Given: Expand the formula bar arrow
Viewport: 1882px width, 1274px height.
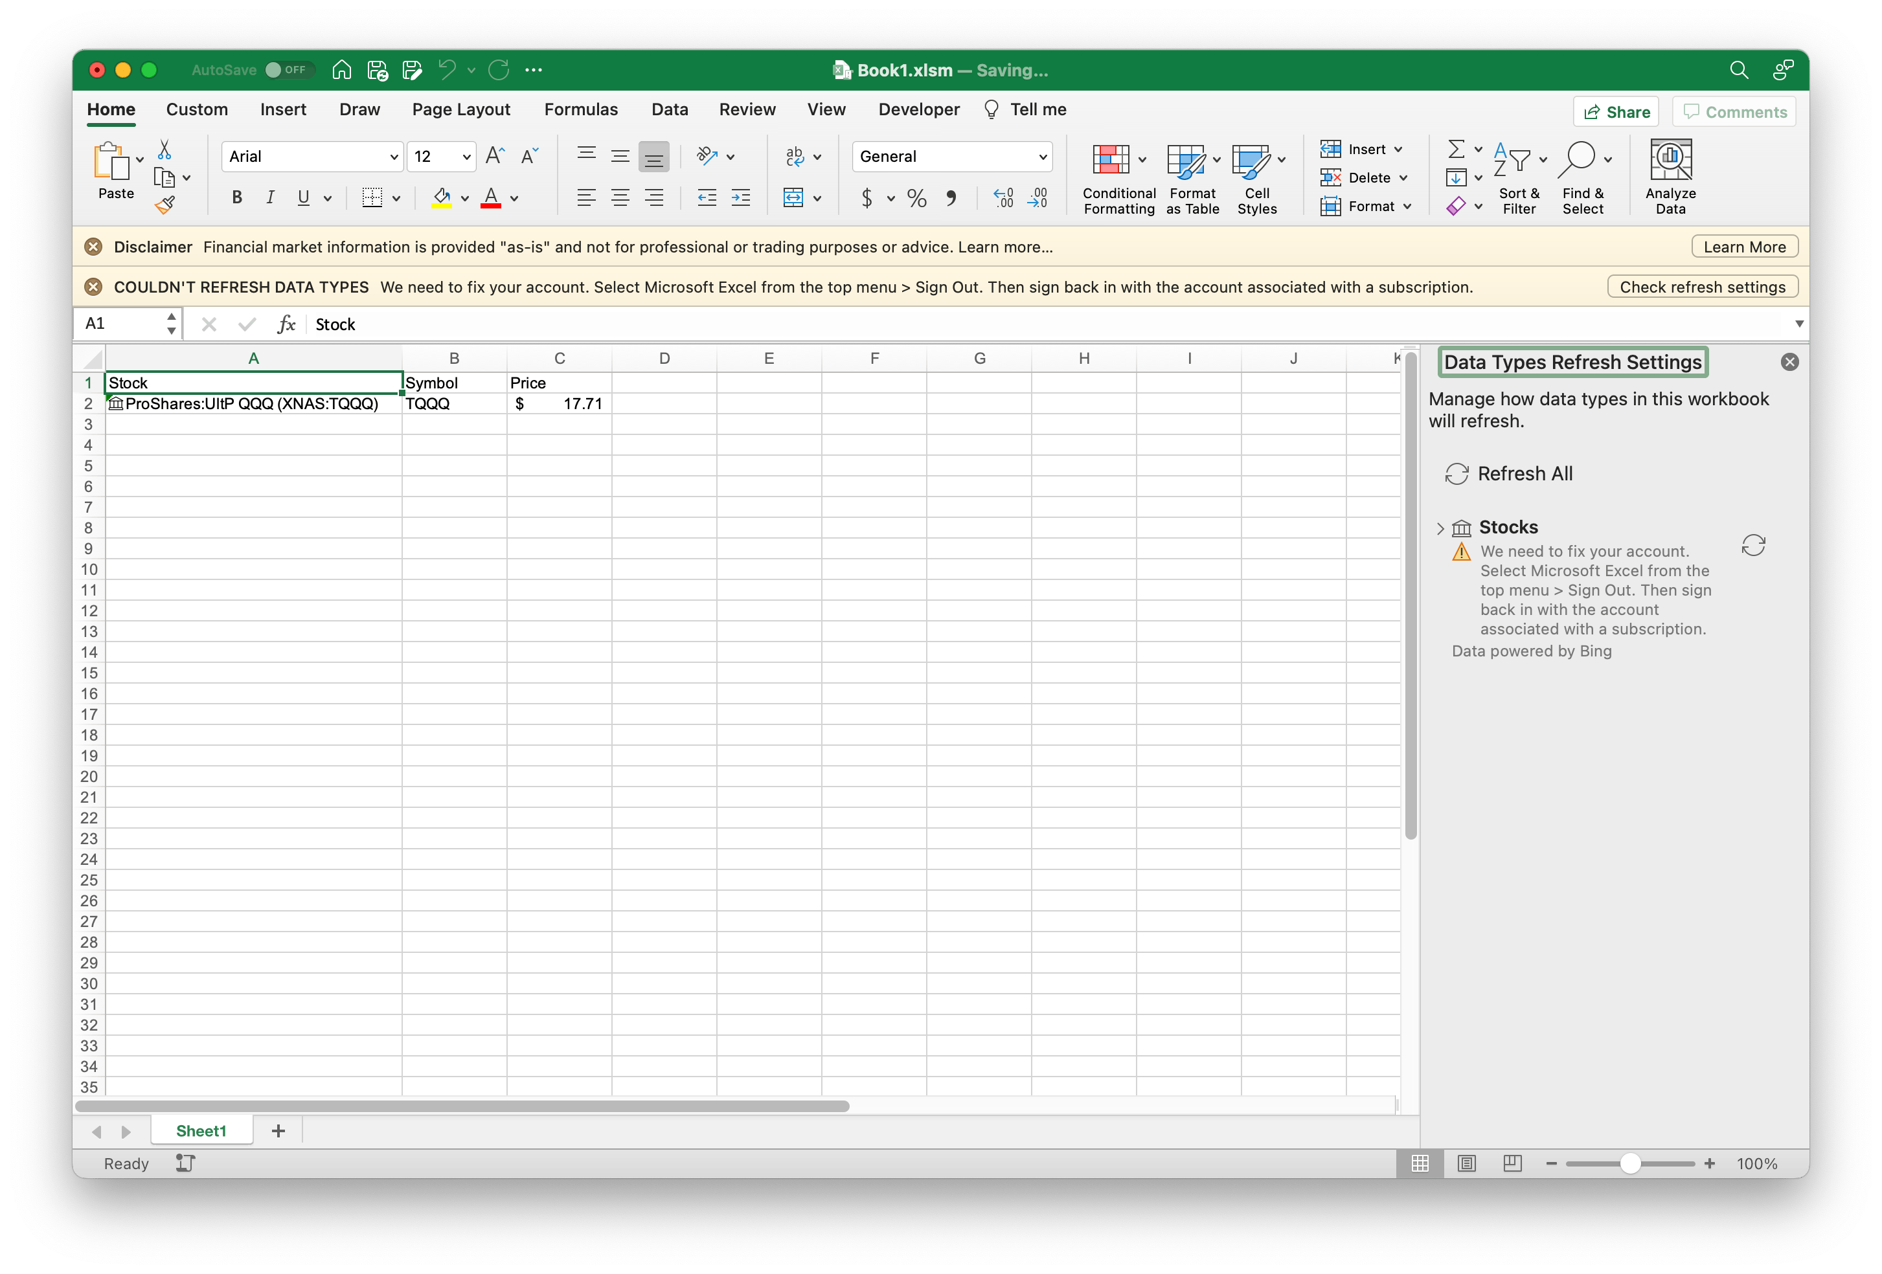Looking at the screenshot, I should coord(1798,324).
